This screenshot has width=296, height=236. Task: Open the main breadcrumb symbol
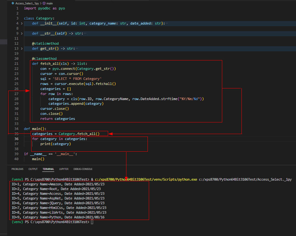49,3
